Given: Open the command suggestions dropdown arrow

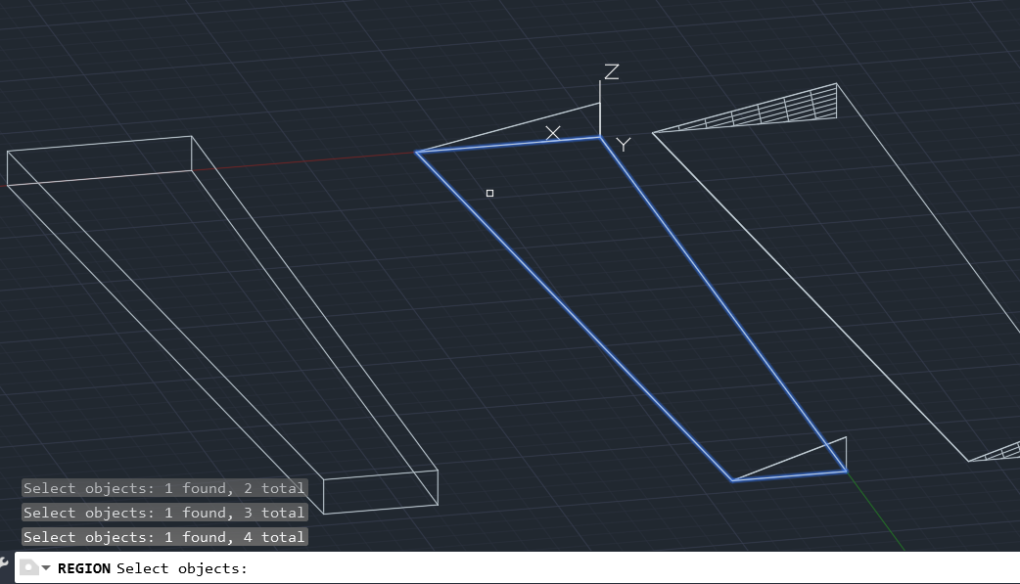Looking at the screenshot, I should coord(45,568).
